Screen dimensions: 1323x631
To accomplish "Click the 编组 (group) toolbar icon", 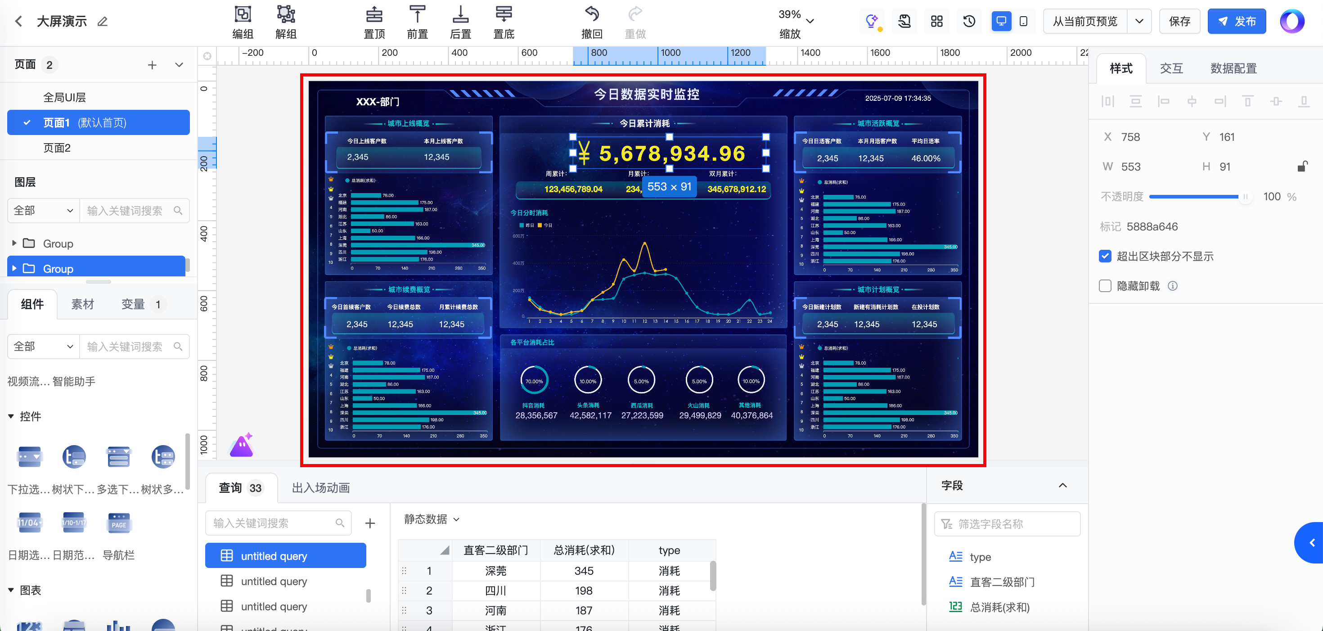I will pos(243,14).
